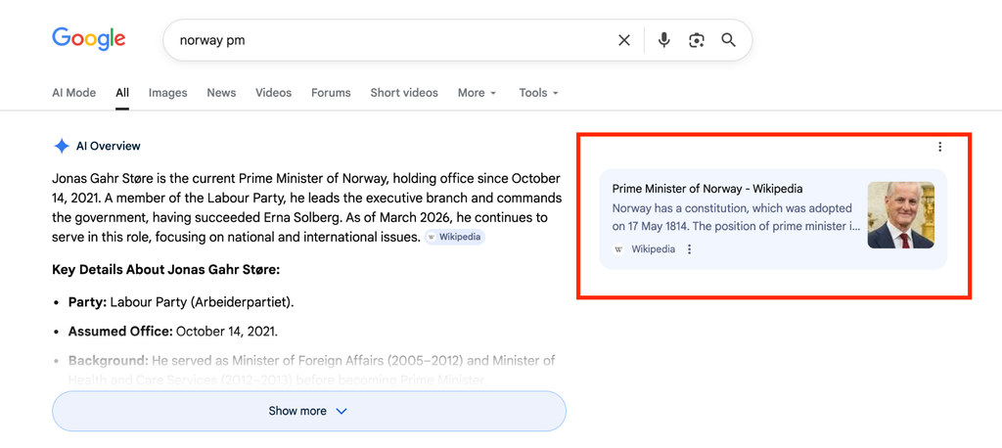Click the 'Party: Labour Party (Arbeiderpartiet).' bullet

181,302
